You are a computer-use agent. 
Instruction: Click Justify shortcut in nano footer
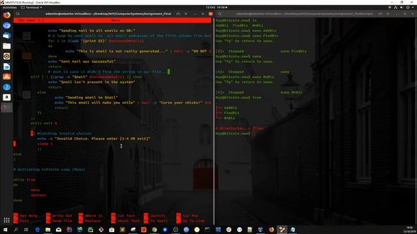(155, 216)
